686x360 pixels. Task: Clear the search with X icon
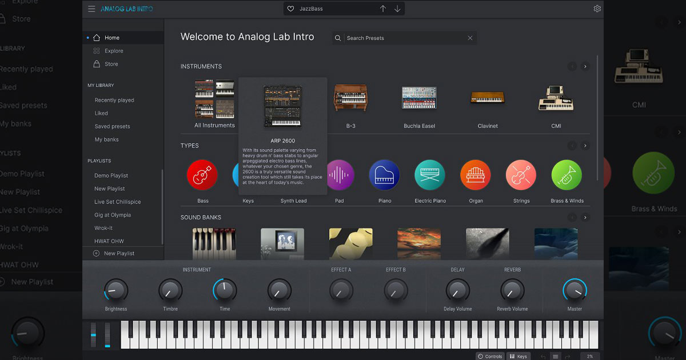470,38
